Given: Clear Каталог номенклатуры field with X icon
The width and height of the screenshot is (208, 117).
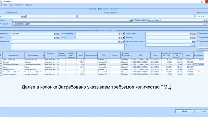Looking at the screenshot, I should pyautogui.click(x=195, y=42).
